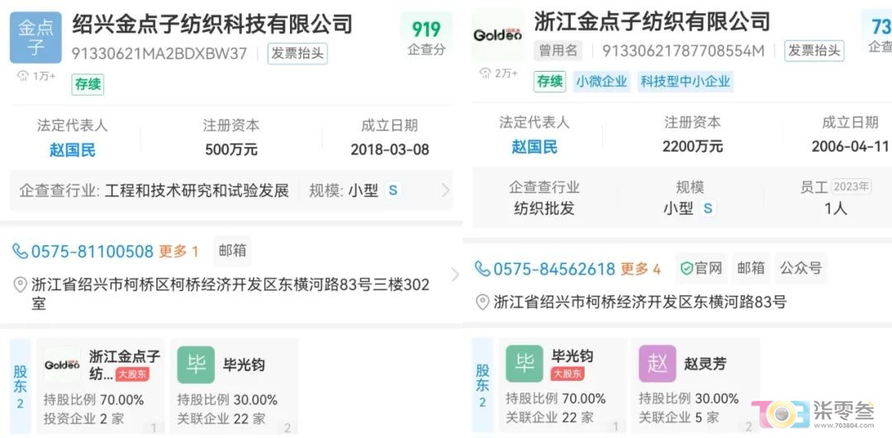Open 官网 official website button
The image size is (892, 438).
click(701, 268)
